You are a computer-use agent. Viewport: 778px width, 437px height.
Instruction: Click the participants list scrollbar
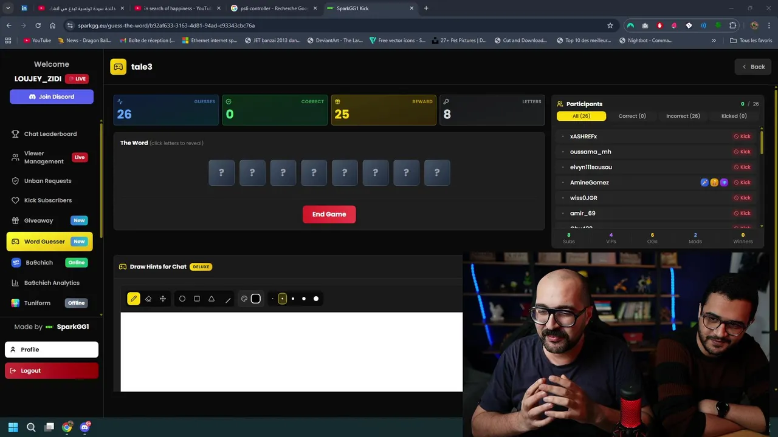pyautogui.click(x=762, y=143)
